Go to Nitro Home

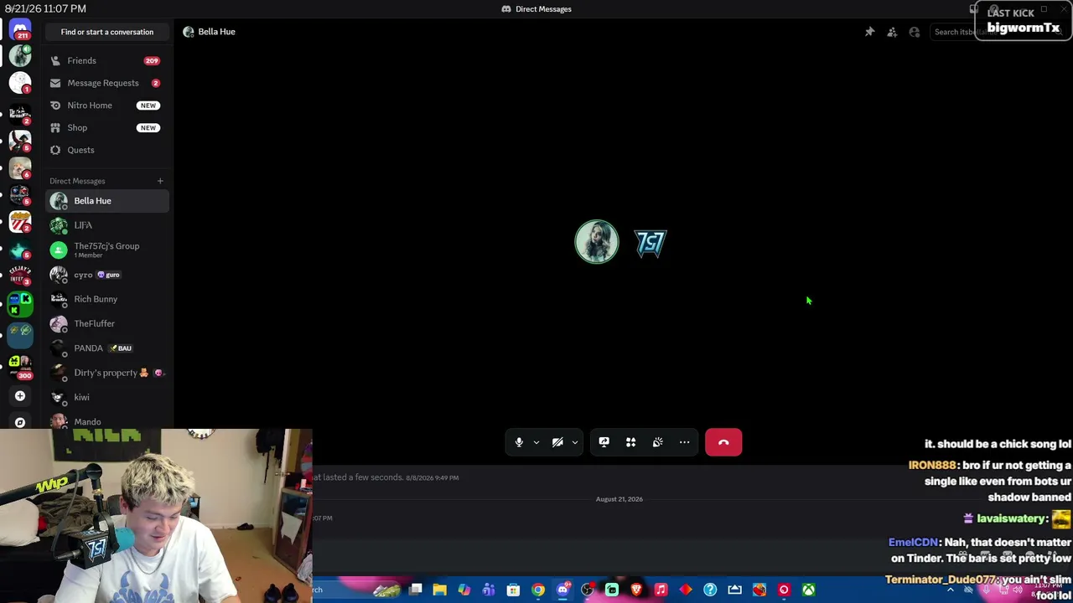tap(106, 106)
